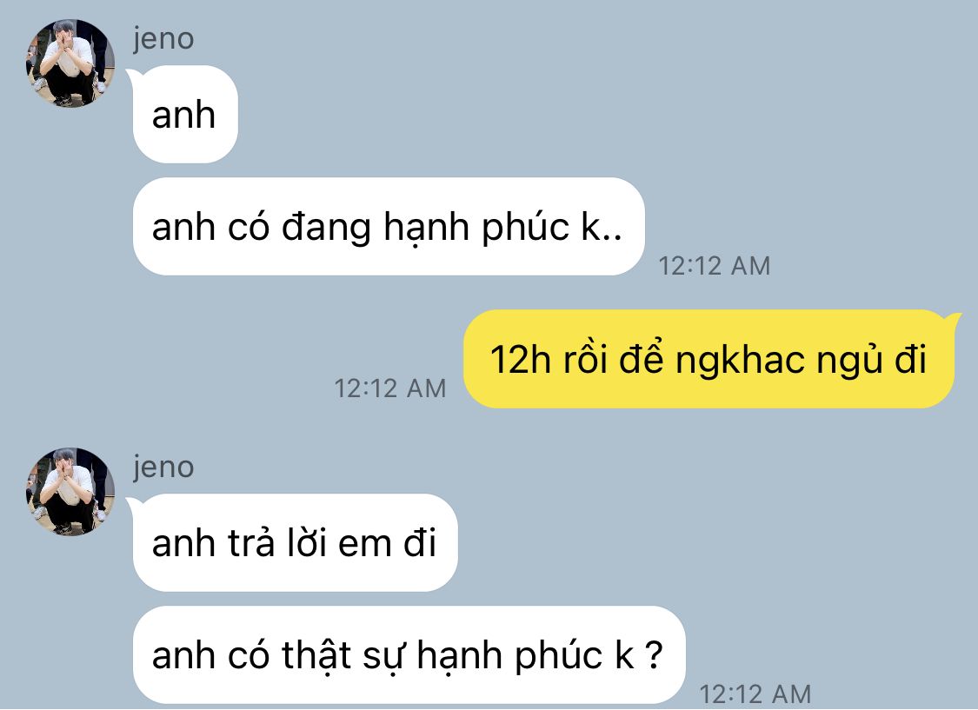
Task: Tap the top jeno sender name
Action: (x=163, y=39)
